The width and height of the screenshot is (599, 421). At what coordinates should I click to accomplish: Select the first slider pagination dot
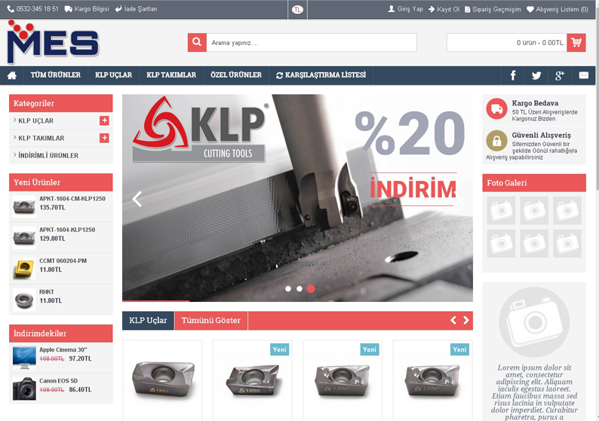tap(288, 288)
